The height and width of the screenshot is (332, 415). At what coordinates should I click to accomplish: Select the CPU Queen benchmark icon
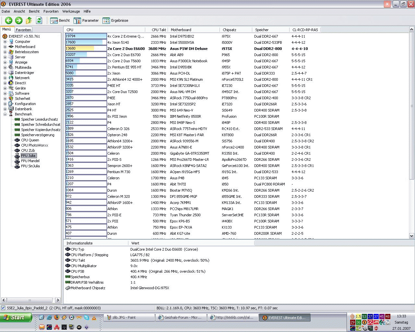pyautogui.click(x=17, y=140)
